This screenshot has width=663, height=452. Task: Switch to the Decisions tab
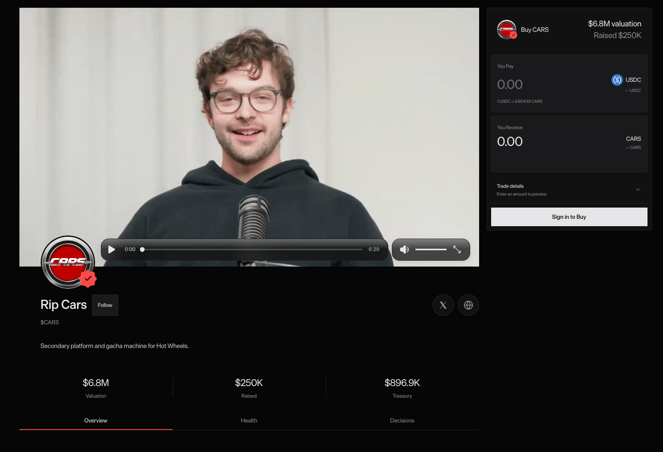pyautogui.click(x=402, y=421)
